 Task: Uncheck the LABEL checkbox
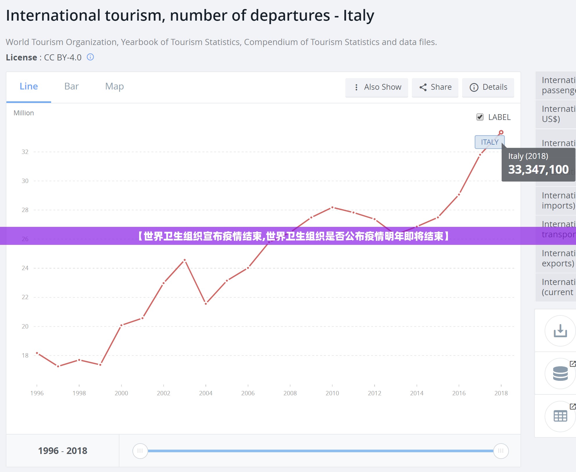(480, 117)
